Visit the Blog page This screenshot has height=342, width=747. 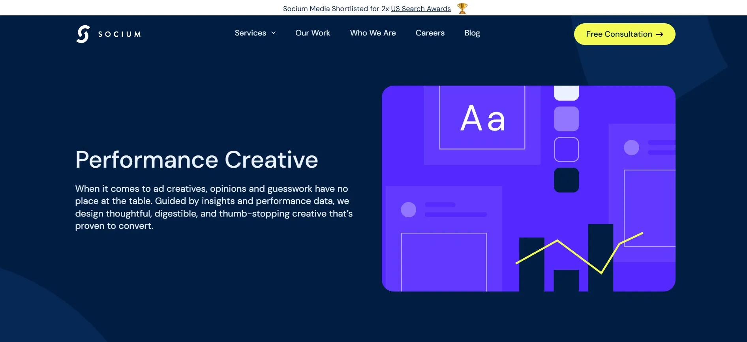(x=472, y=33)
